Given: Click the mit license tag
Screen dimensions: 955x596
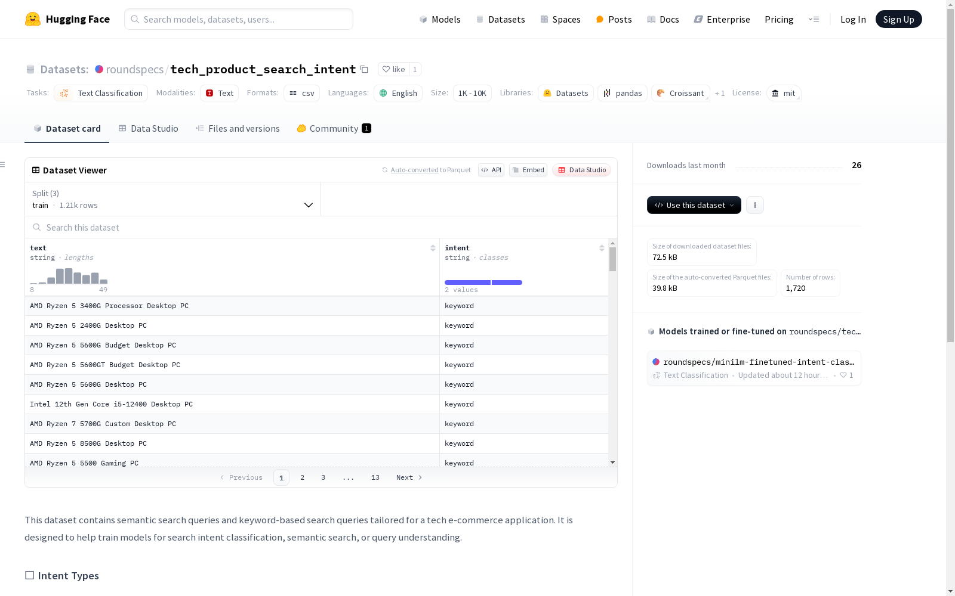Looking at the screenshot, I should (784, 93).
